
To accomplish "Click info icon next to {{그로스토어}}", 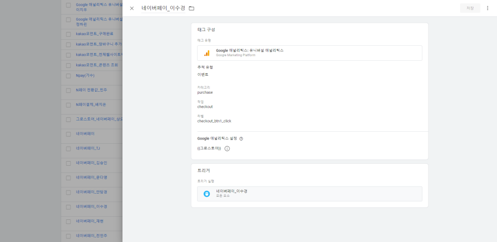I will 227,148.
